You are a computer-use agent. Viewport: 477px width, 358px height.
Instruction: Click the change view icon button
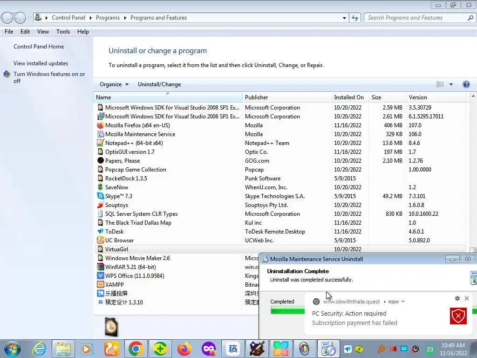pos(440,84)
